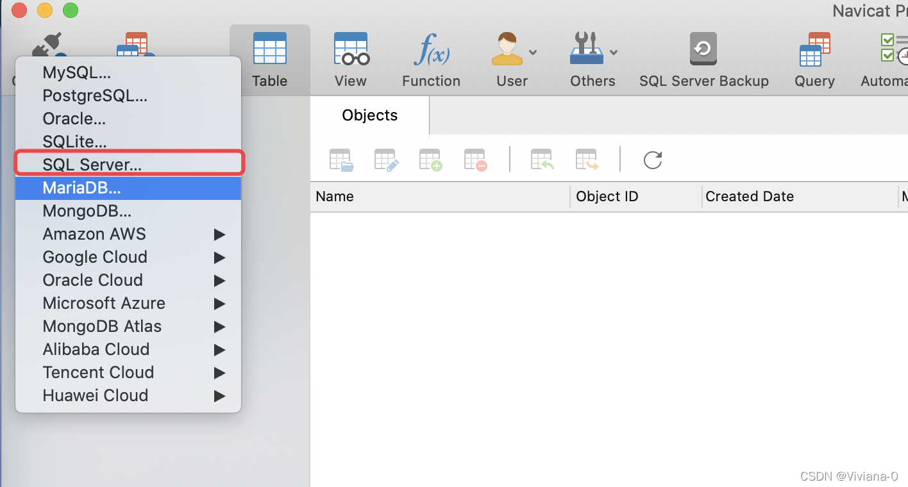Open SQL Server Backup from toolbar
Screen dimensions: 908x487
(703, 60)
